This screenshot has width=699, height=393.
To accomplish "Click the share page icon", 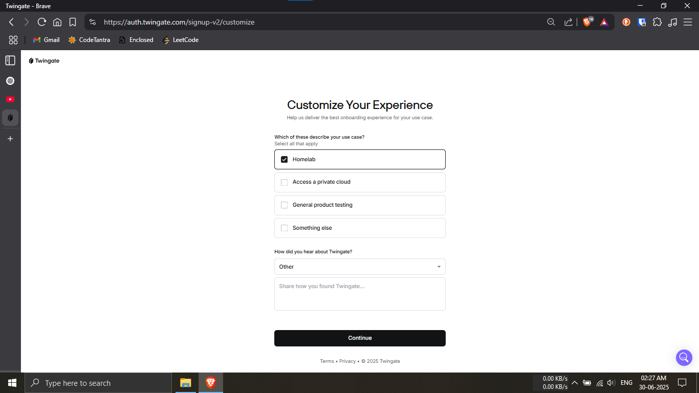I will (x=568, y=22).
